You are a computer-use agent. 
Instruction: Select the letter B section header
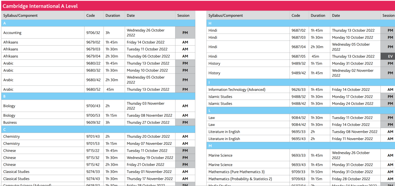[x=98, y=96]
